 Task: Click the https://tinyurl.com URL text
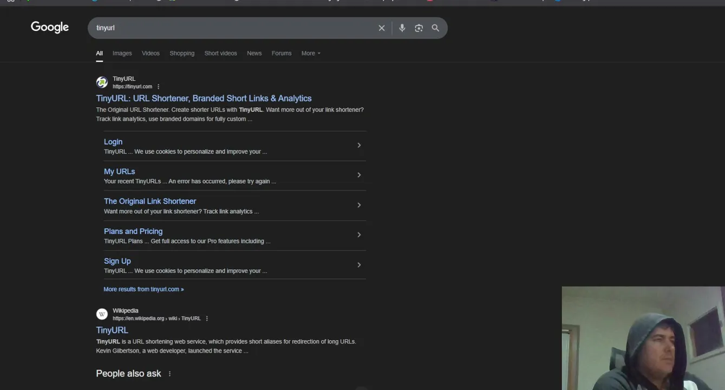132,87
